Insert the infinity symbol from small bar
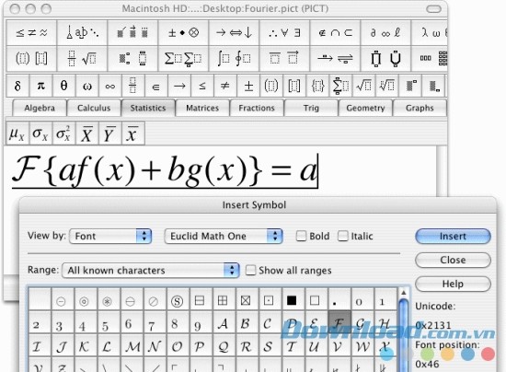Image resolution: width=506 pixels, height=372 pixels. click(110, 86)
